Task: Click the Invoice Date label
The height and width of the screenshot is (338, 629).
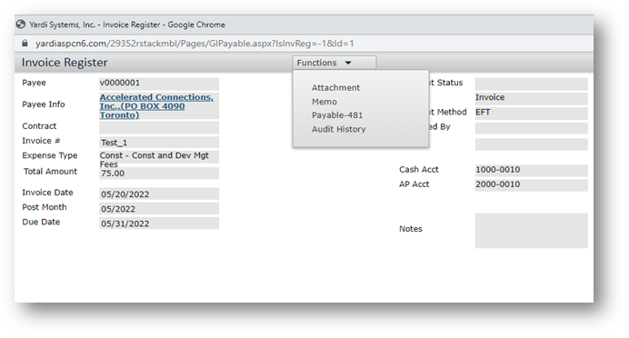Action: click(47, 193)
